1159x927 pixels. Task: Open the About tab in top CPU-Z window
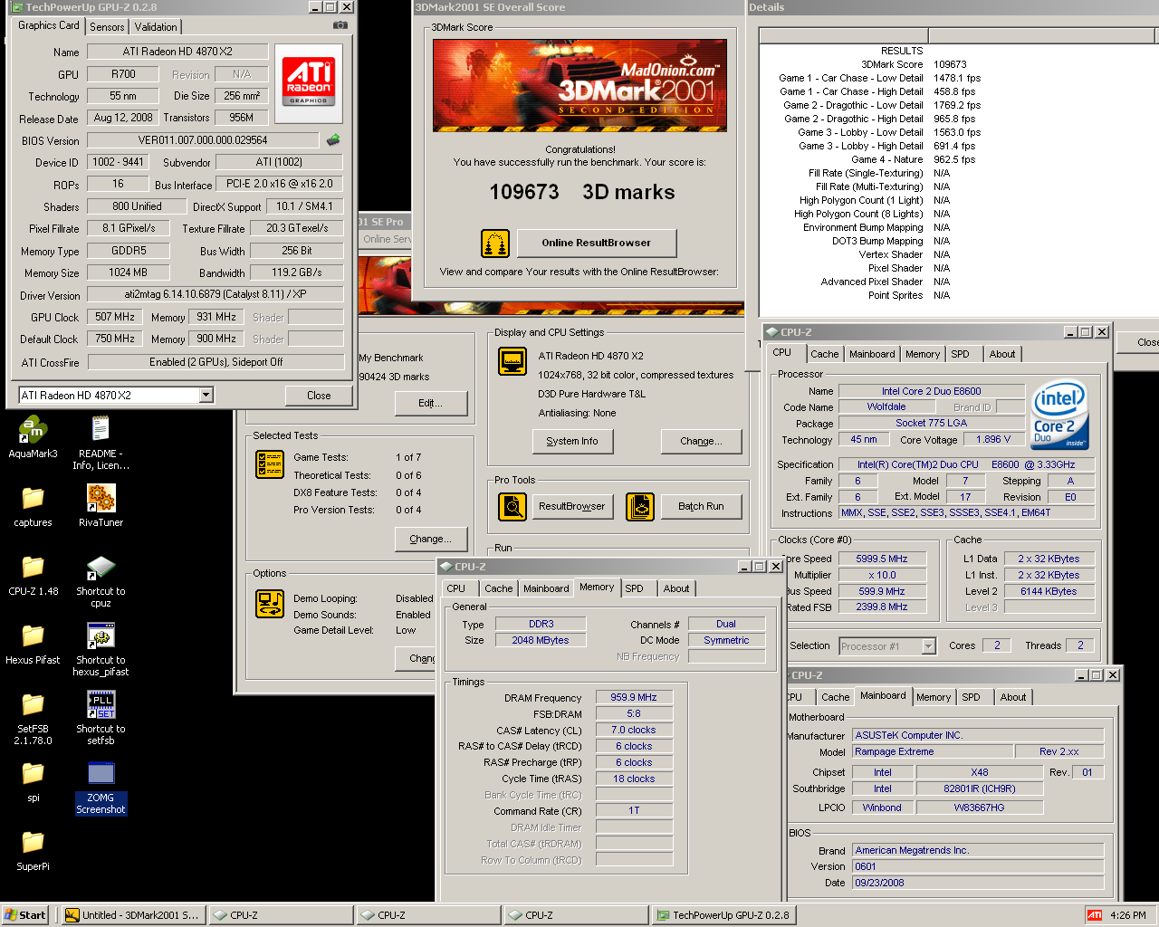pyautogui.click(x=1002, y=354)
